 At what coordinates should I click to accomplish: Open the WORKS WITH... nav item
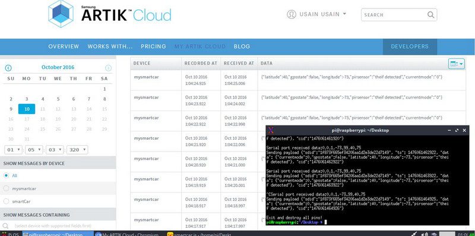pyautogui.click(x=110, y=46)
